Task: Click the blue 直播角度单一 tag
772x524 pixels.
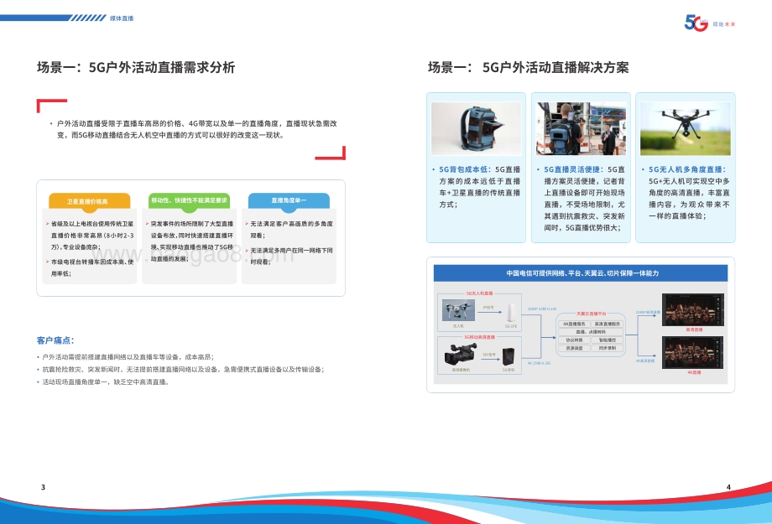Action: click(289, 200)
